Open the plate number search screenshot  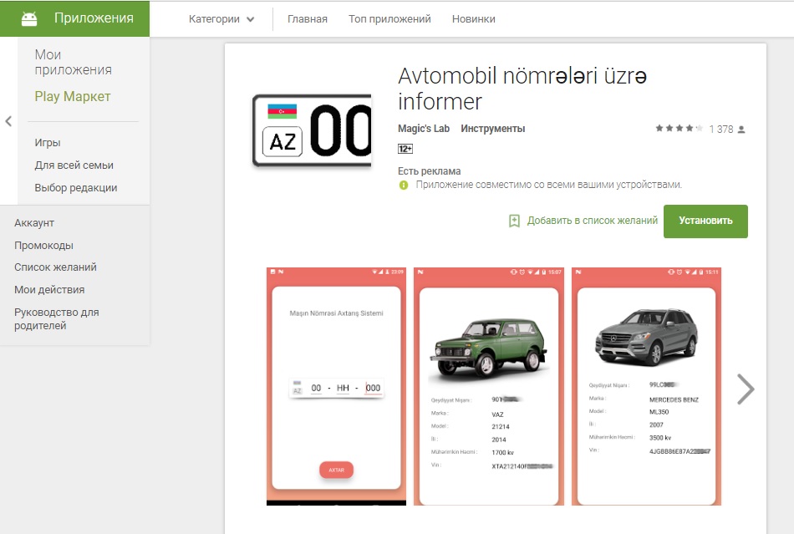(336, 386)
